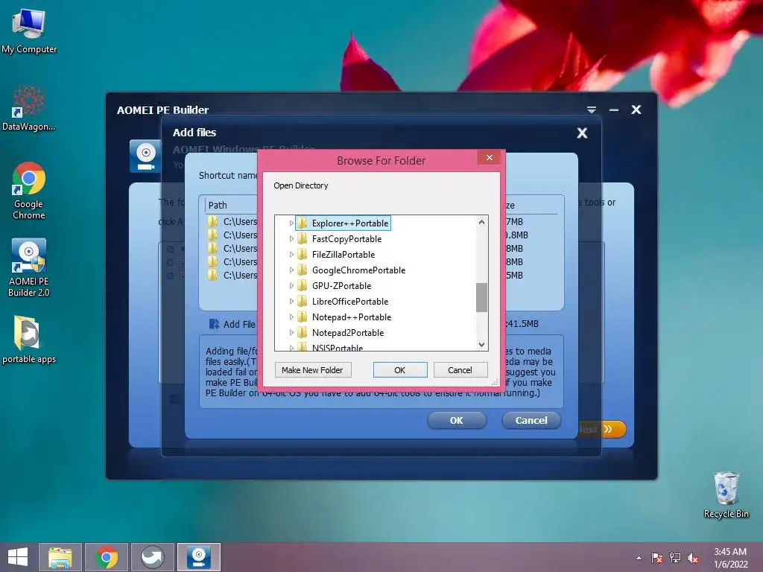Image resolution: width=763 pixels, height=572 pixels.
Task: Expand the FileZillaPortable folder node
Action: click(291, 255)
